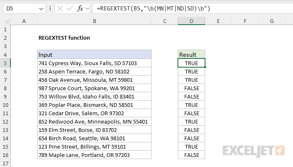Select row 14 header

(5, 139)
